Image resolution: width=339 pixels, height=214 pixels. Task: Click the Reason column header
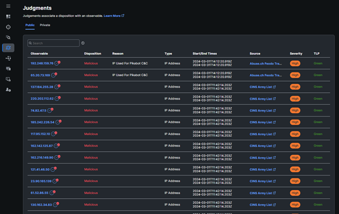(118, 53)
